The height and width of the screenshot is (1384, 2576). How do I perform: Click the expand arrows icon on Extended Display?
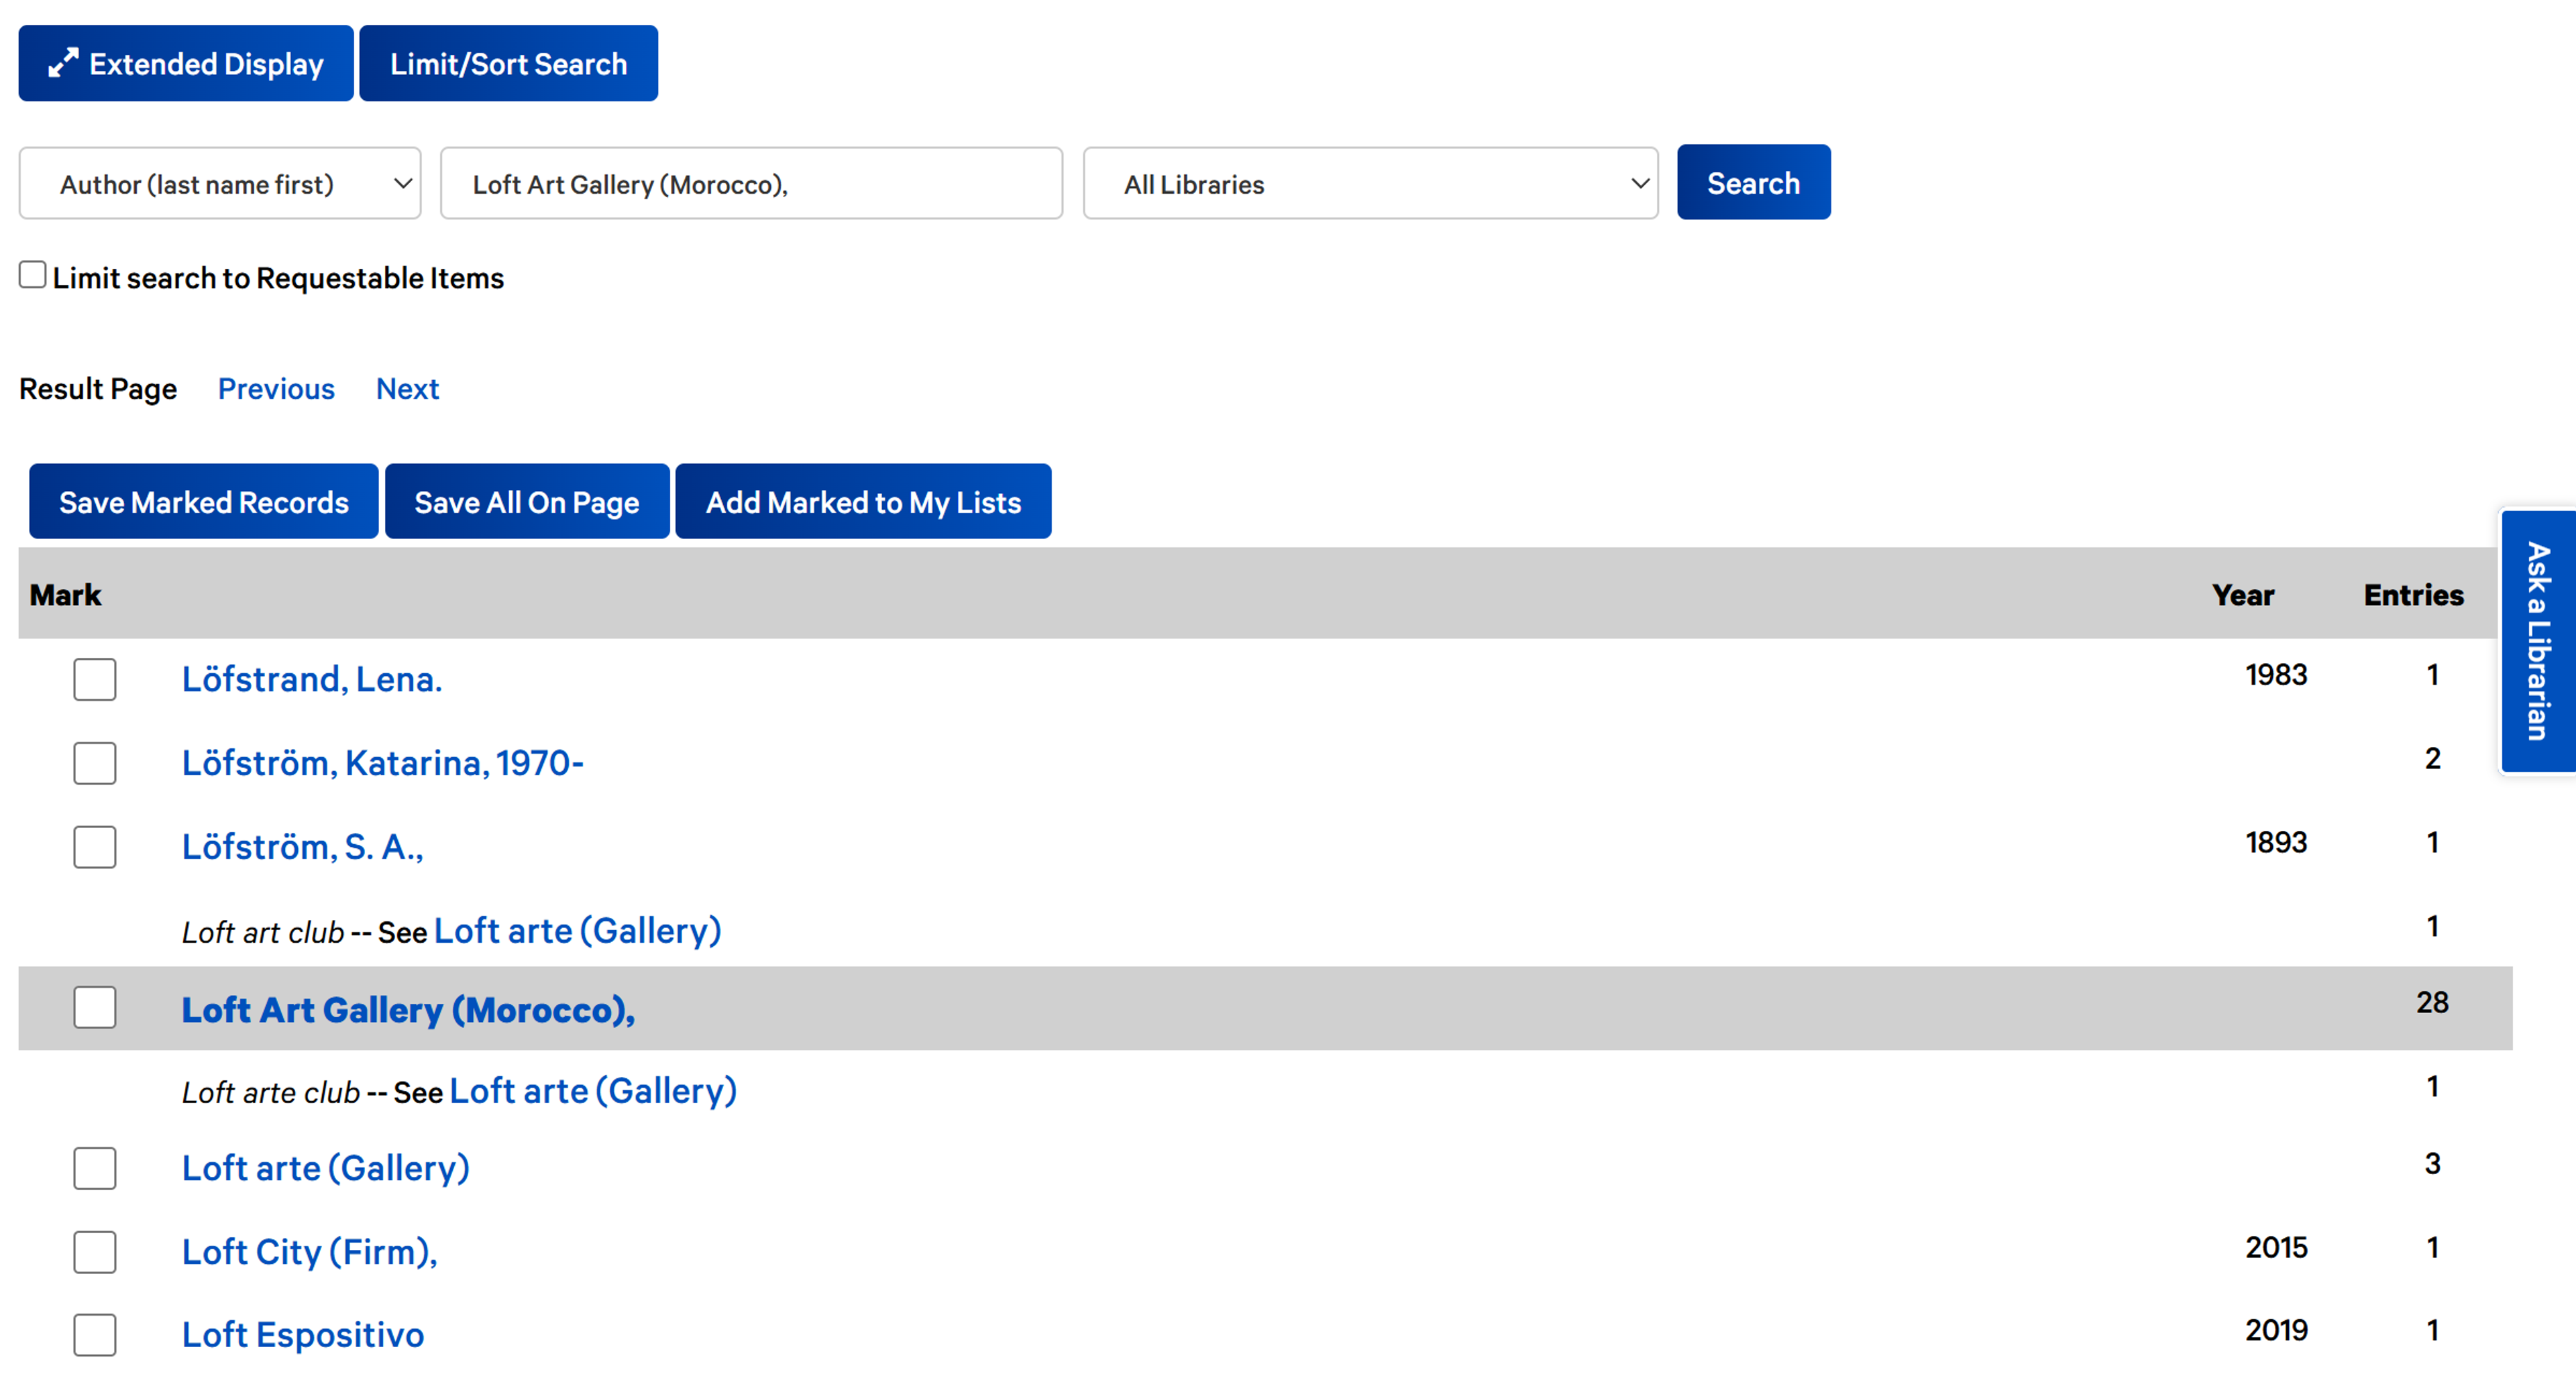pos(63,63)
